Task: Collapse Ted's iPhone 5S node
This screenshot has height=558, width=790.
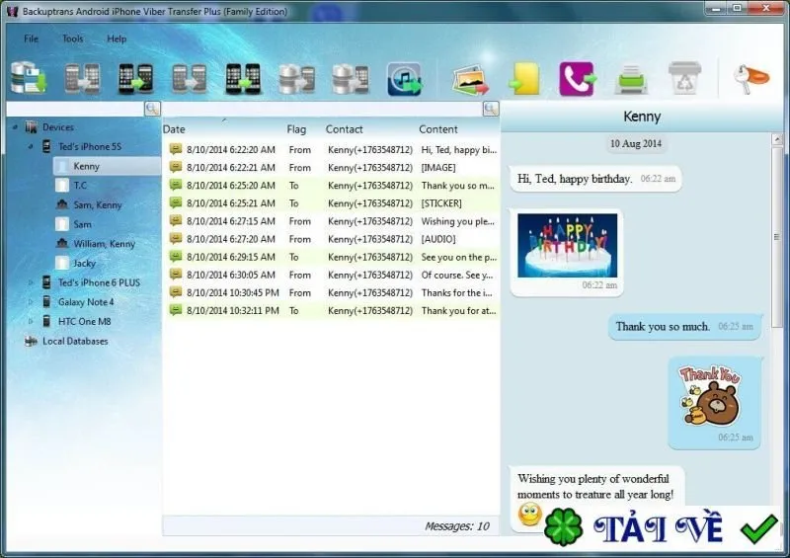Action: (31, 147)
